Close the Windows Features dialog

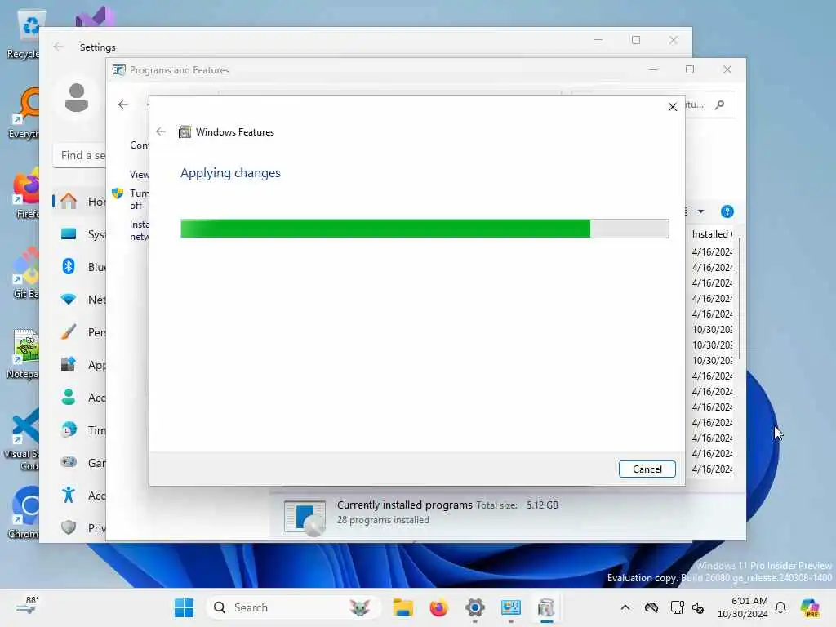point(673,107)
